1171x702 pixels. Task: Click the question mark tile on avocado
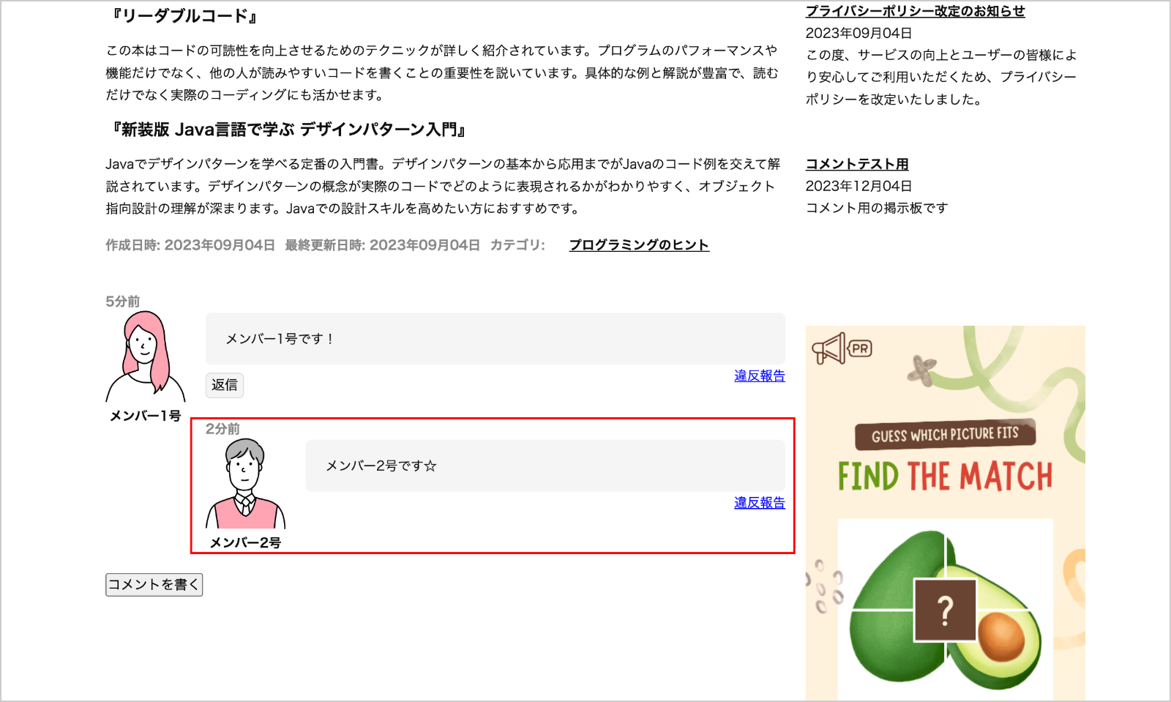point(945,610)
